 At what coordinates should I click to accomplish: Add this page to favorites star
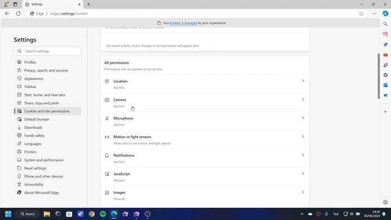coord(361,13)
